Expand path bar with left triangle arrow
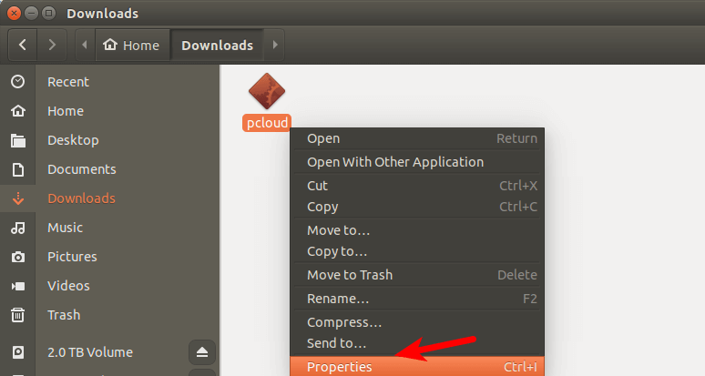Image resolution: width=705 pixels, height=376 pixels. click(x=85, y=45)
